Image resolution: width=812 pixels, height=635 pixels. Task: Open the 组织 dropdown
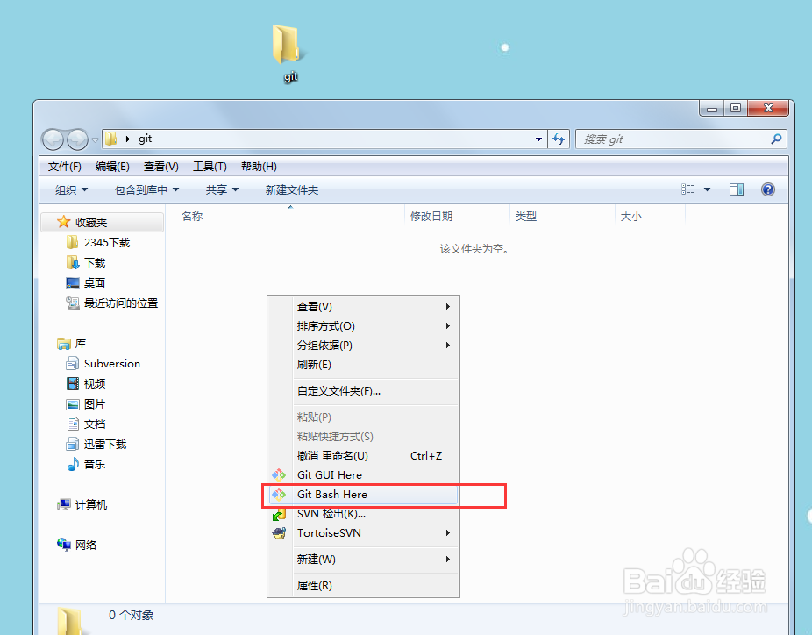point(69,189)
